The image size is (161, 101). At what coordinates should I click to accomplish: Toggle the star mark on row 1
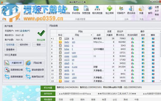(x=60, y=39)
